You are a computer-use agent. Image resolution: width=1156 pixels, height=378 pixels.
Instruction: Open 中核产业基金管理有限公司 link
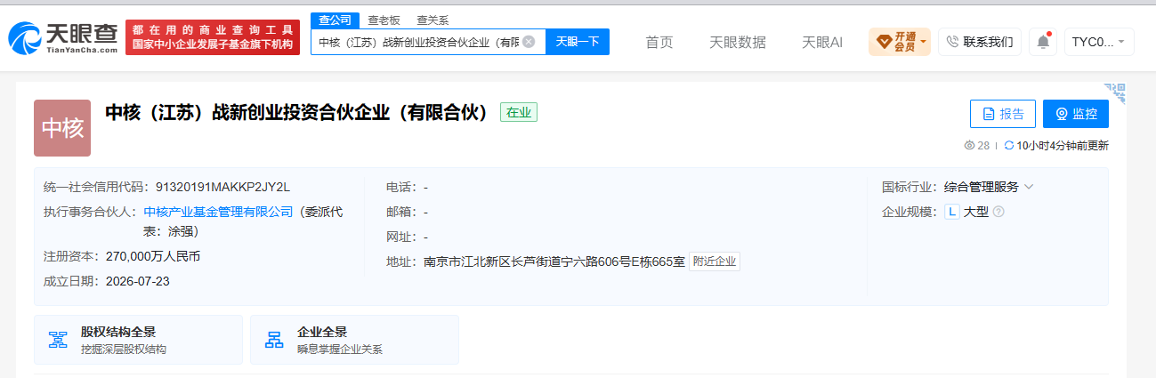[218, 212]
